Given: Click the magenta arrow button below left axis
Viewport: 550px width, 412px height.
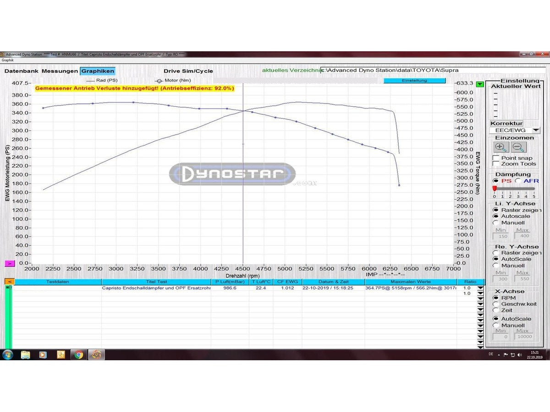Looking at the screenshot, I should click(x=10, y=263).
